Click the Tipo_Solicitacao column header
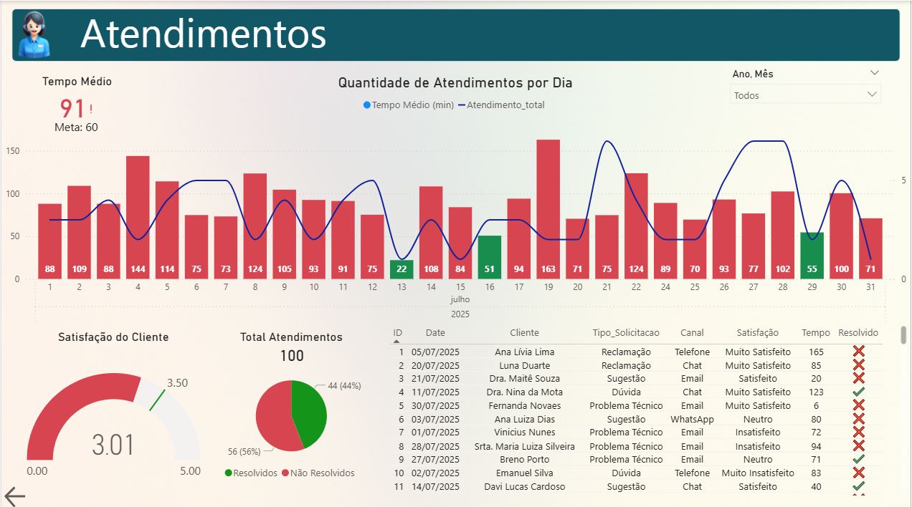The height and width of the screenshot is (507, 912). pyautogui.click(x=625, y=333)
